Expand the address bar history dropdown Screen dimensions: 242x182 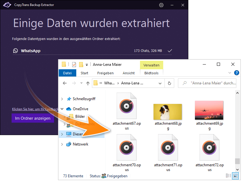[160, 83]
